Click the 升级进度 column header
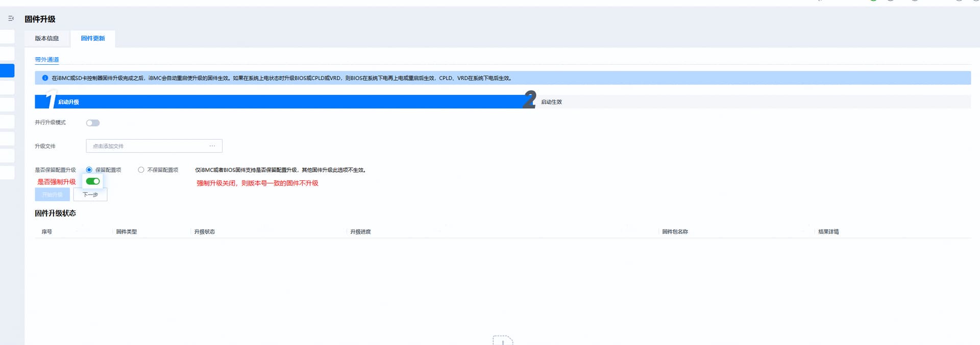 360,231
